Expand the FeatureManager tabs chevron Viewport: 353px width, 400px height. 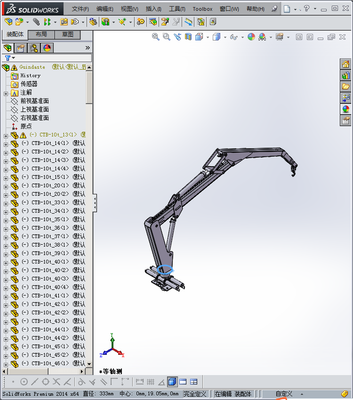click(88, 48)
